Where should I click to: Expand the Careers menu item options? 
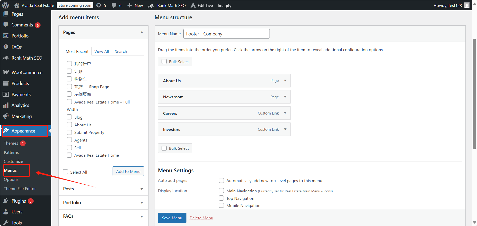(285, 113)
